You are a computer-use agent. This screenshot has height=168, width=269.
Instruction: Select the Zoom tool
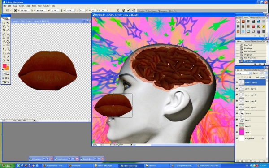8,60
